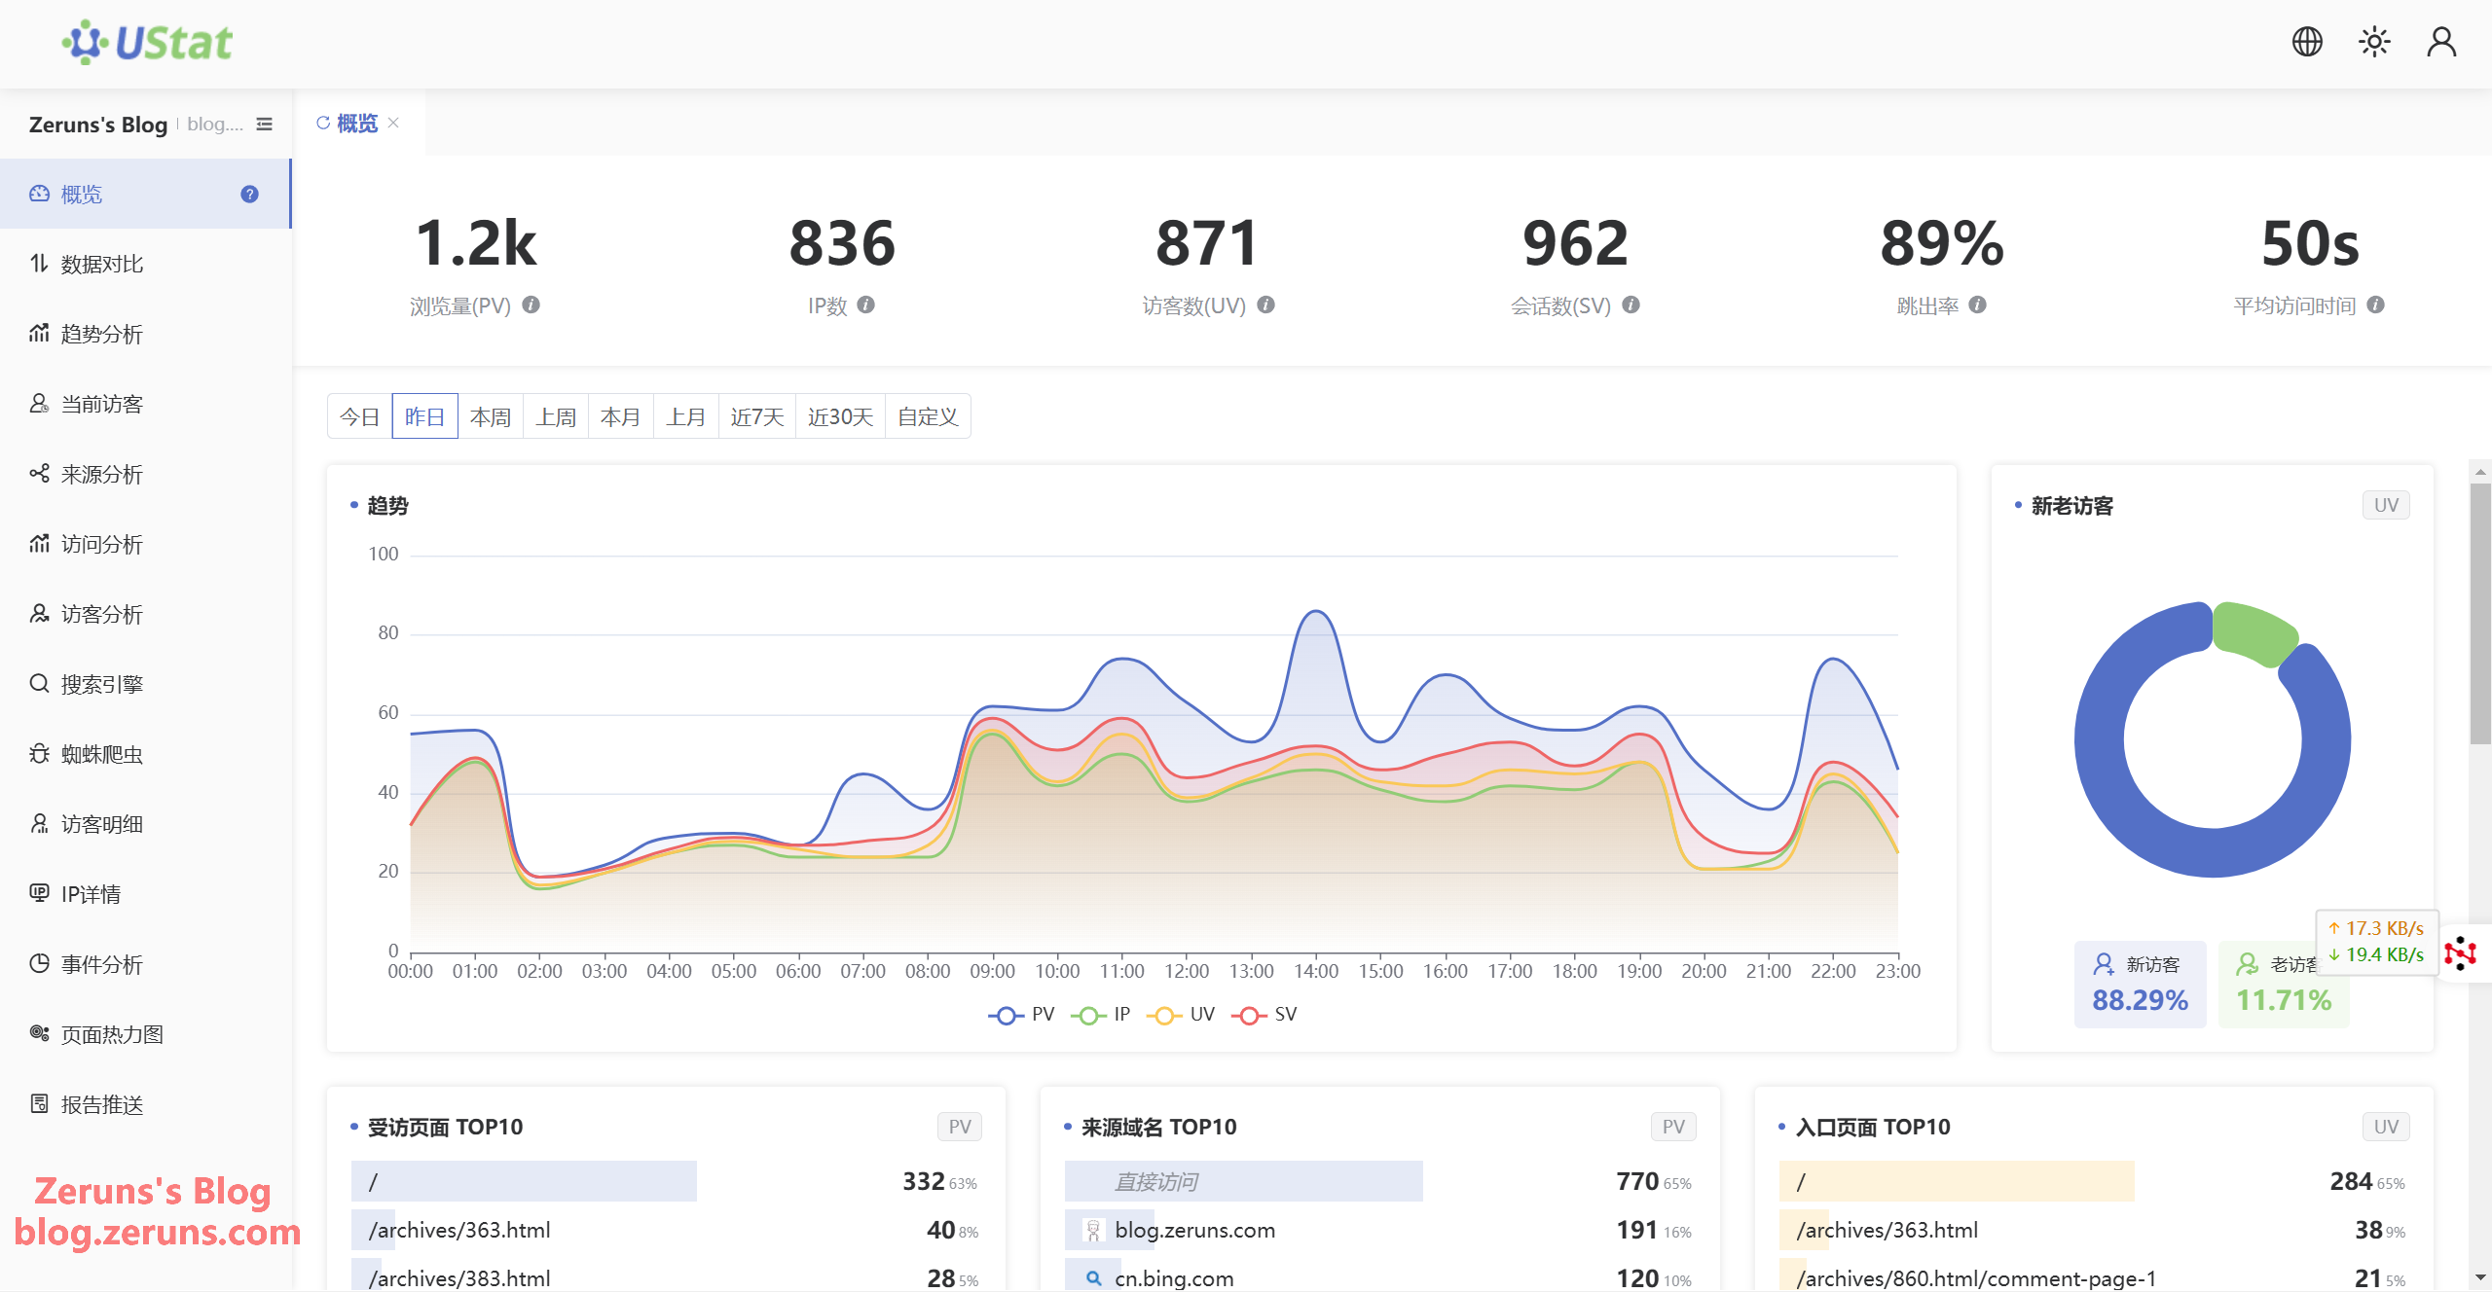Select the 蜘蛛爬虫 crawler section
This screenshot has width=2492, height=1293.
pyautogui.click(x=101, y=754)
